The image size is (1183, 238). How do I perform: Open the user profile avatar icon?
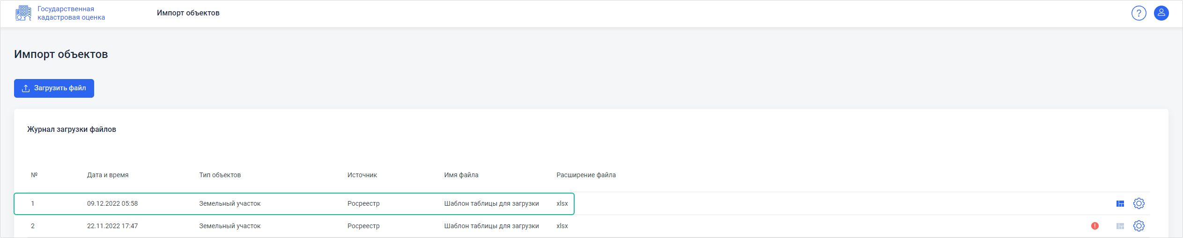(x=1161, y=13)
